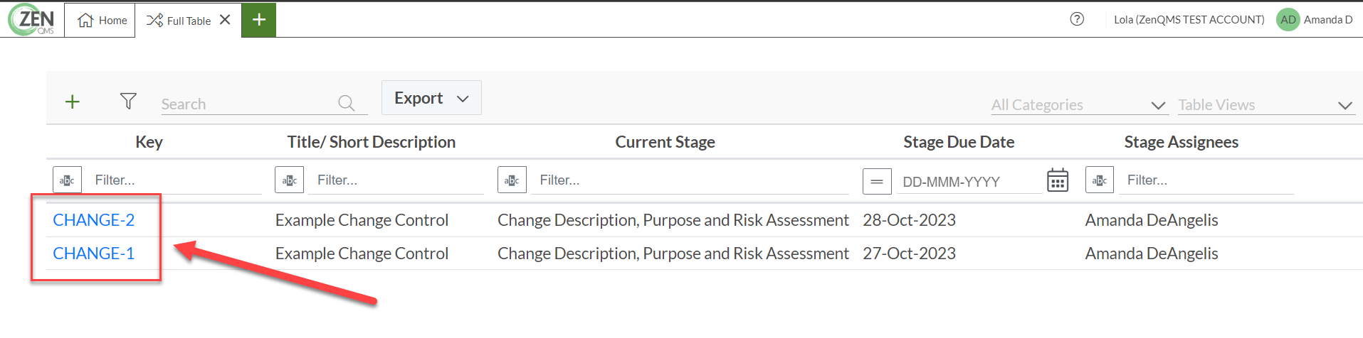Open the calendar date picker icon
The height and width of the screenshot is (338, 1363).
pos(1058,180)
